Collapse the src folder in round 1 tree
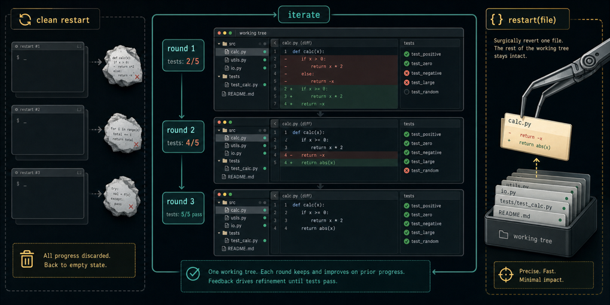The image size is (610, 305). 219,44
